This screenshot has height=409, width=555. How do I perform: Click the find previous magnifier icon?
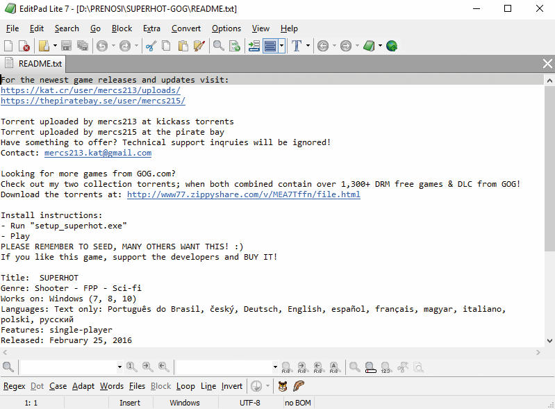(x=163, y=367)
